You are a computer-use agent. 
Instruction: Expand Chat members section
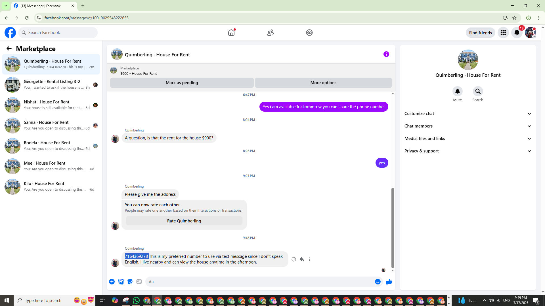pos(468,126)
